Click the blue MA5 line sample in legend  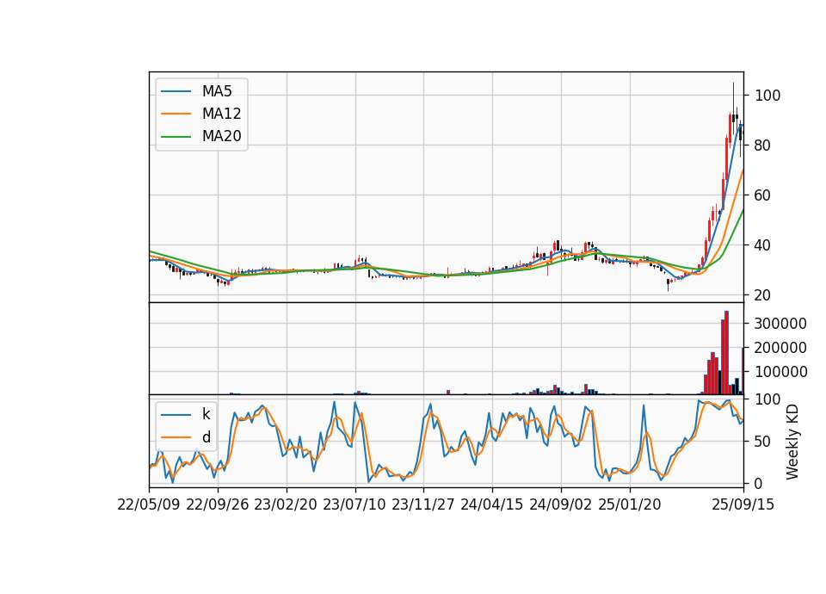(176, 92)
